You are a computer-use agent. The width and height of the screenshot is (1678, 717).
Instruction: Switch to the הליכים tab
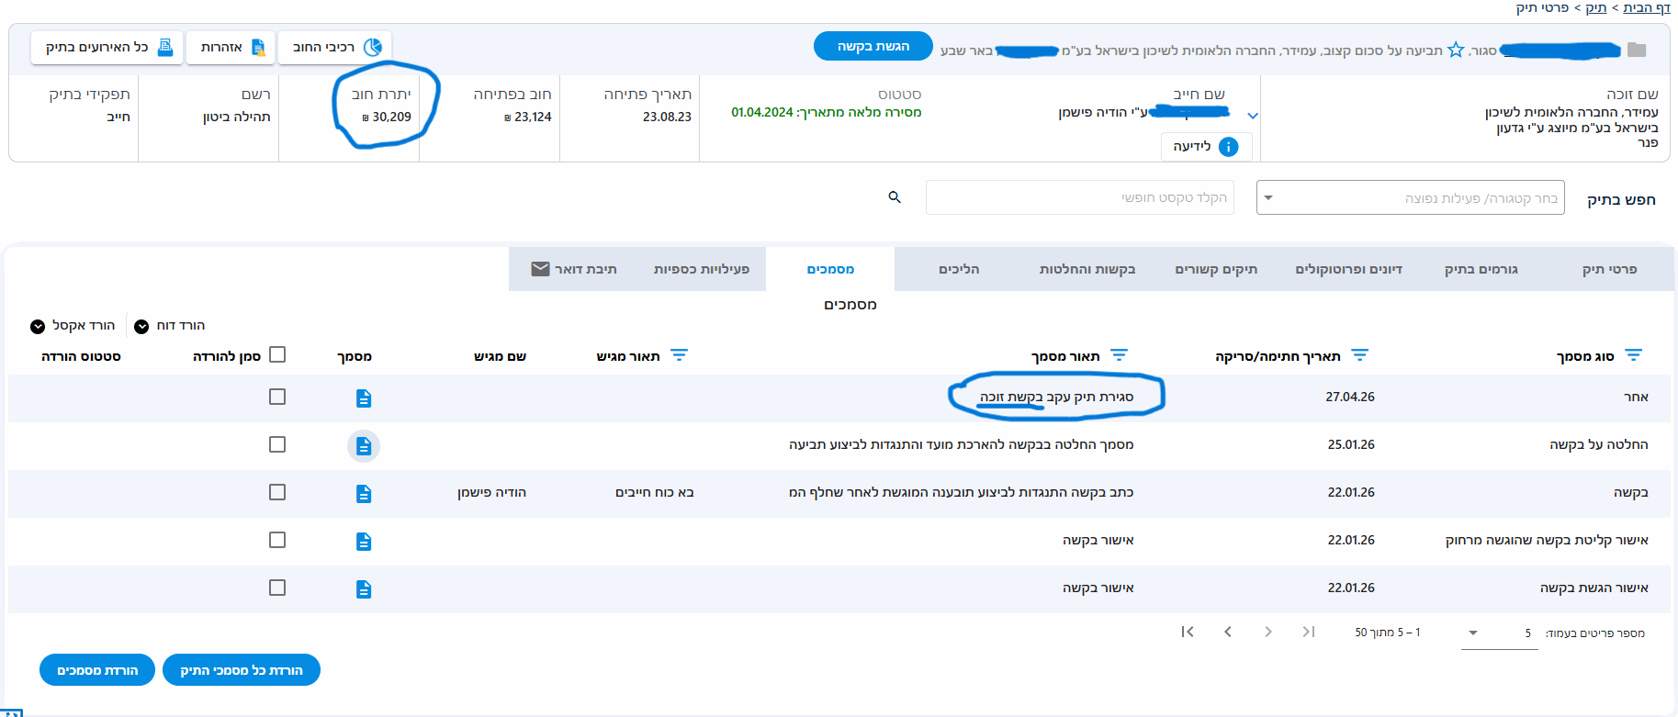click(x=959, y=269)
